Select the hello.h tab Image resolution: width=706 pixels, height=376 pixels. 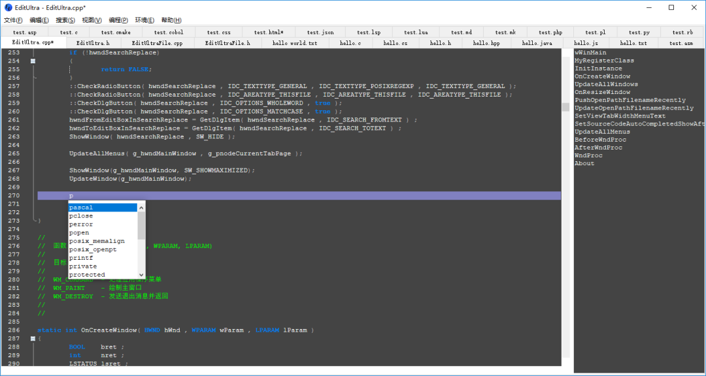(x=441, y=43)
